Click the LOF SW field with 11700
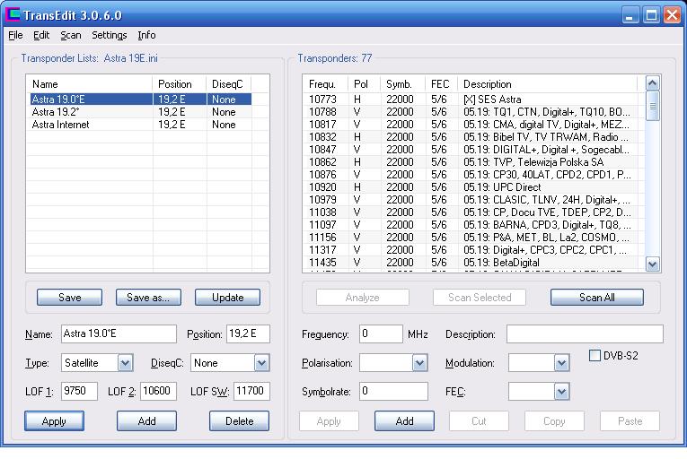Screen dimensions: 687x459 tap(252, 391)
